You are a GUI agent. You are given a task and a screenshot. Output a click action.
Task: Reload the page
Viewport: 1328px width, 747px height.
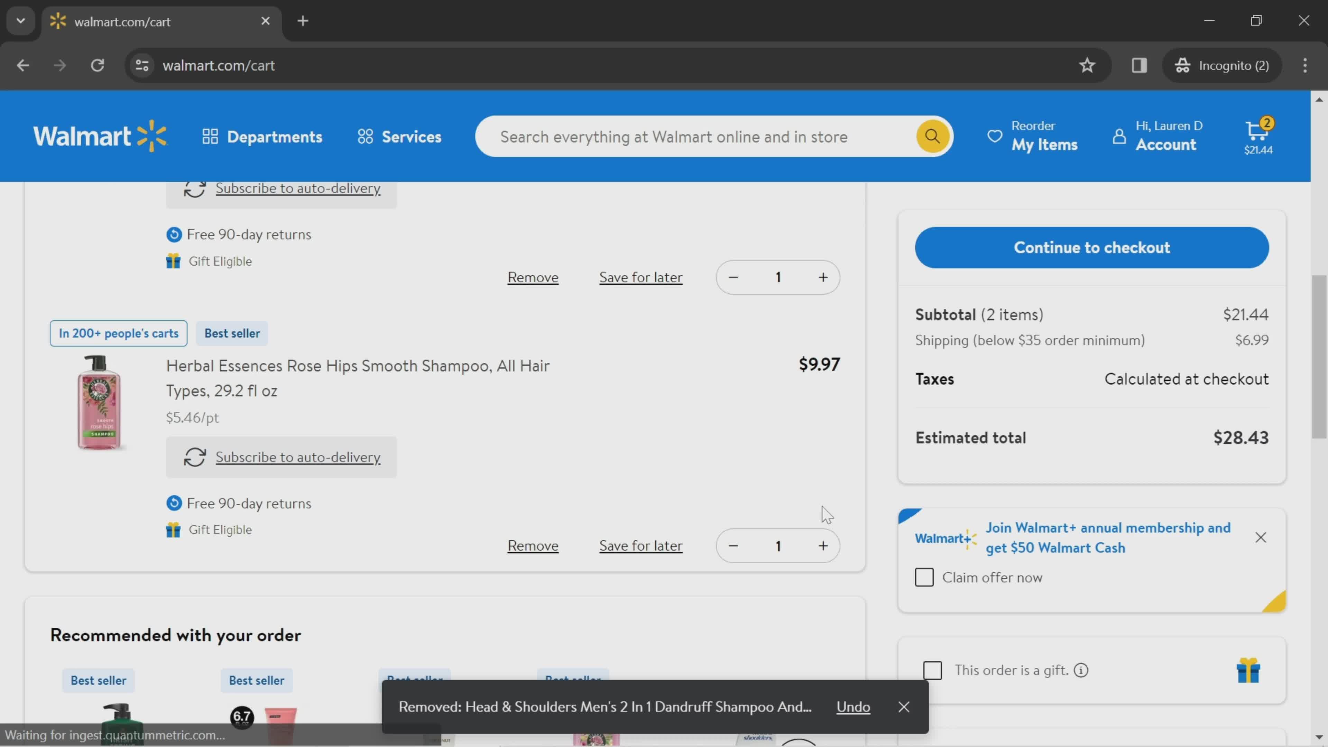(x=98, y=65)
